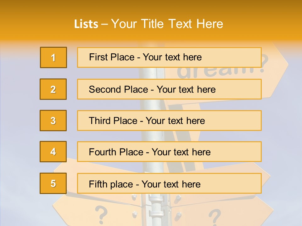Click 'Your Title Text Here' in the title
Image resolution: width=302 pixels, height=226 pixels.
[167, 24]
